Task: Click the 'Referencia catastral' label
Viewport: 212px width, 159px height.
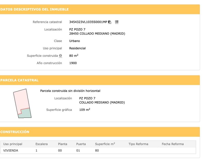Action: [47, 22]
